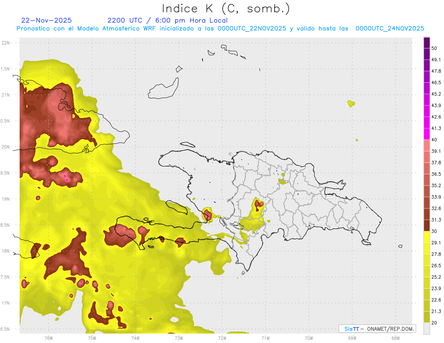
Task: Click the colorbar value 21.3
Action: click(x=436, y=312)
